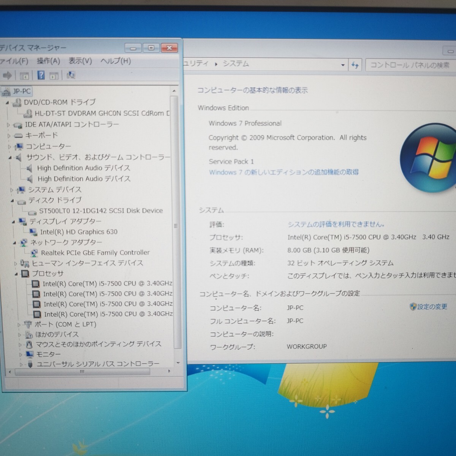Select the second High Definition Audio device
Viewport: 456px width, 456px height.
[84, 179]
